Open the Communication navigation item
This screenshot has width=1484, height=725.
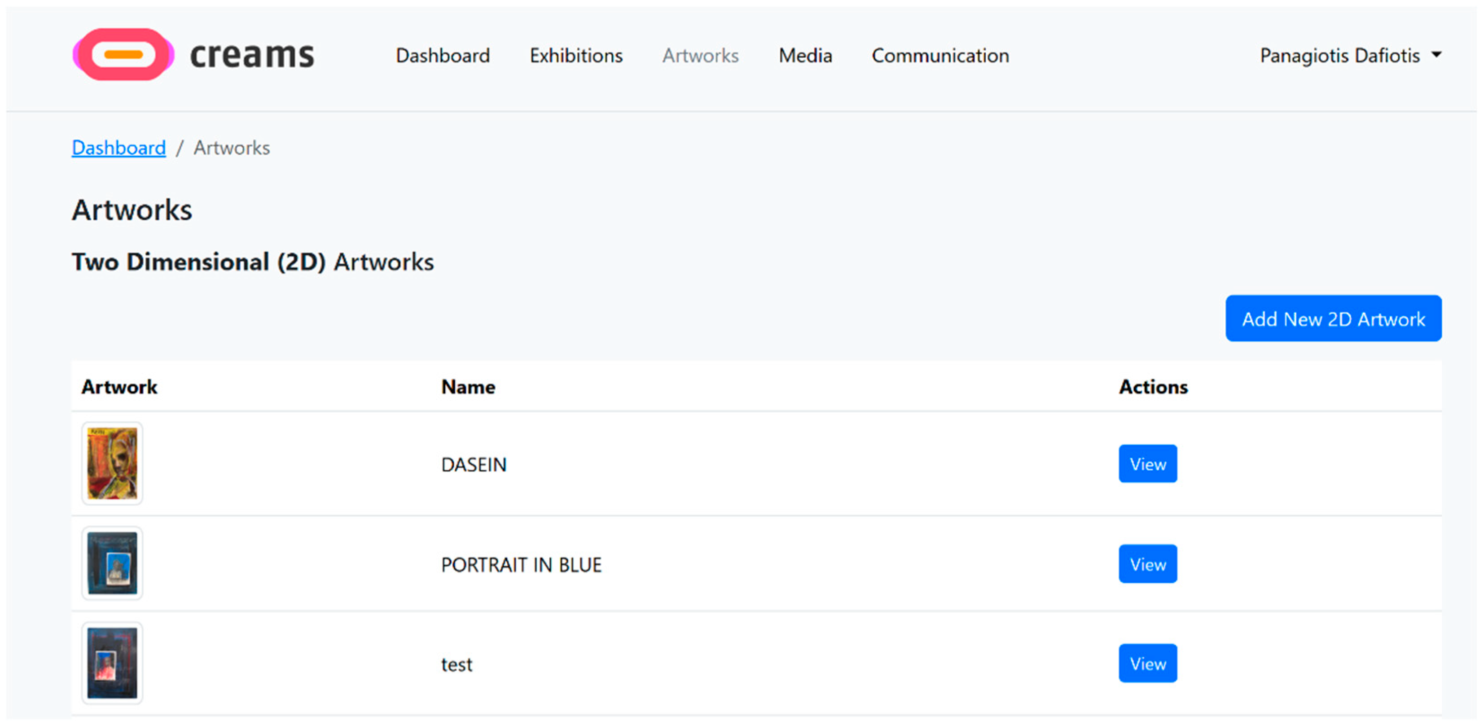940,56
